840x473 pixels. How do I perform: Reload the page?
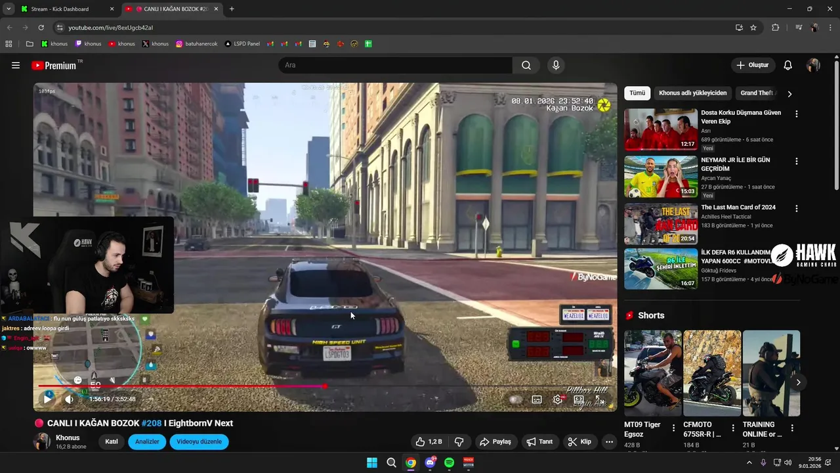pyautogui.click(x=41, y=28)
